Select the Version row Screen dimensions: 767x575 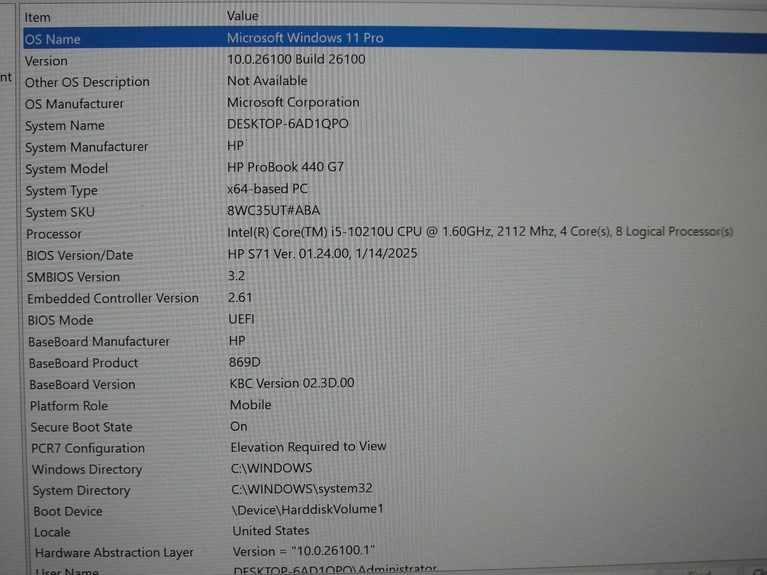point(46,61)
